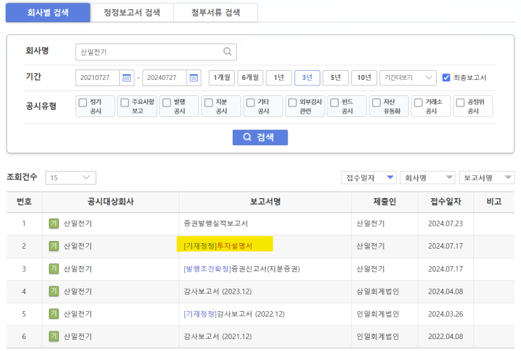This screenshot has width=521, height=351.
Task: Toggle the 공정위공시 checkbox
Action: click(460, 102)
